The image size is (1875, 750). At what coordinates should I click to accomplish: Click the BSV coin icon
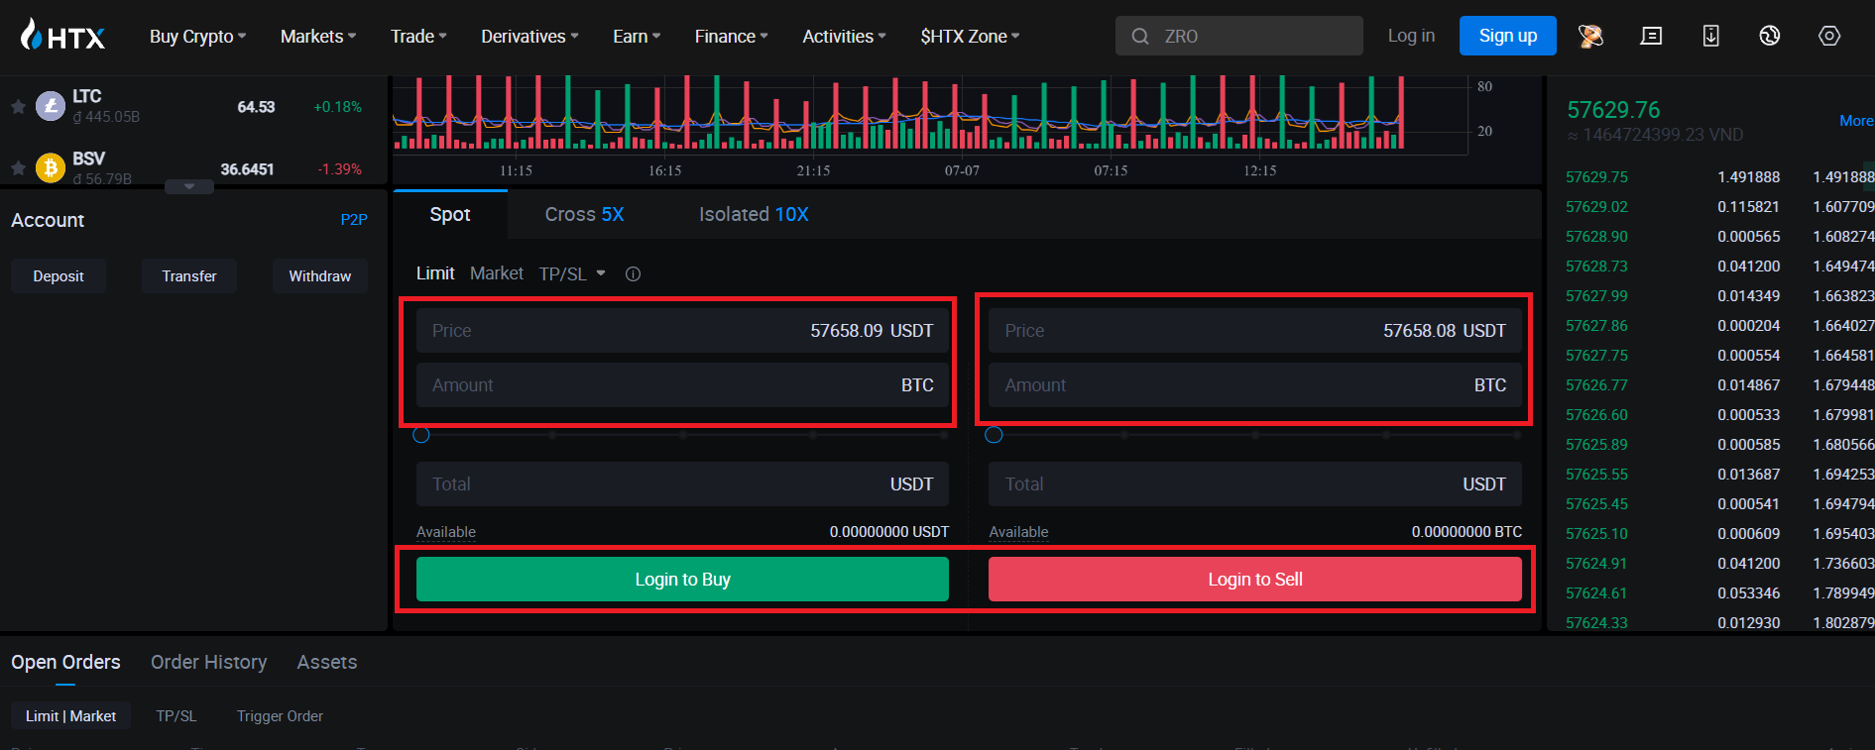click(51, 167)
